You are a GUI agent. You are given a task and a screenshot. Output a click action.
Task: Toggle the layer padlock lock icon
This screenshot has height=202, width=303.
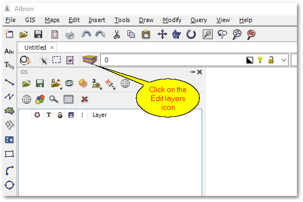tap(271, 60)
